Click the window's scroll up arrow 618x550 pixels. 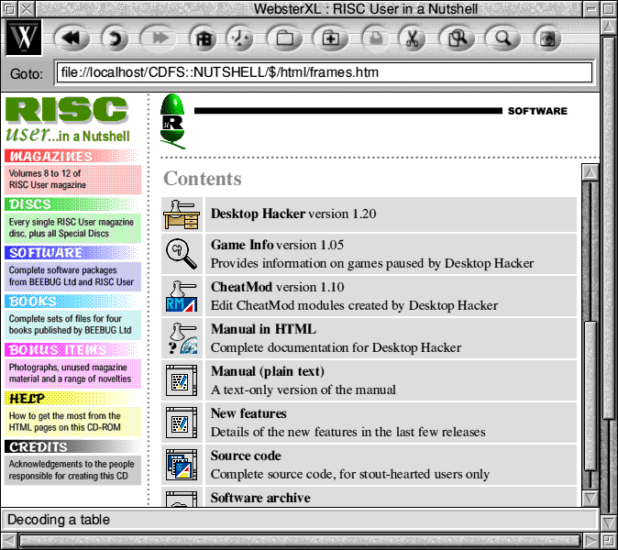click(x=609, y=27)
